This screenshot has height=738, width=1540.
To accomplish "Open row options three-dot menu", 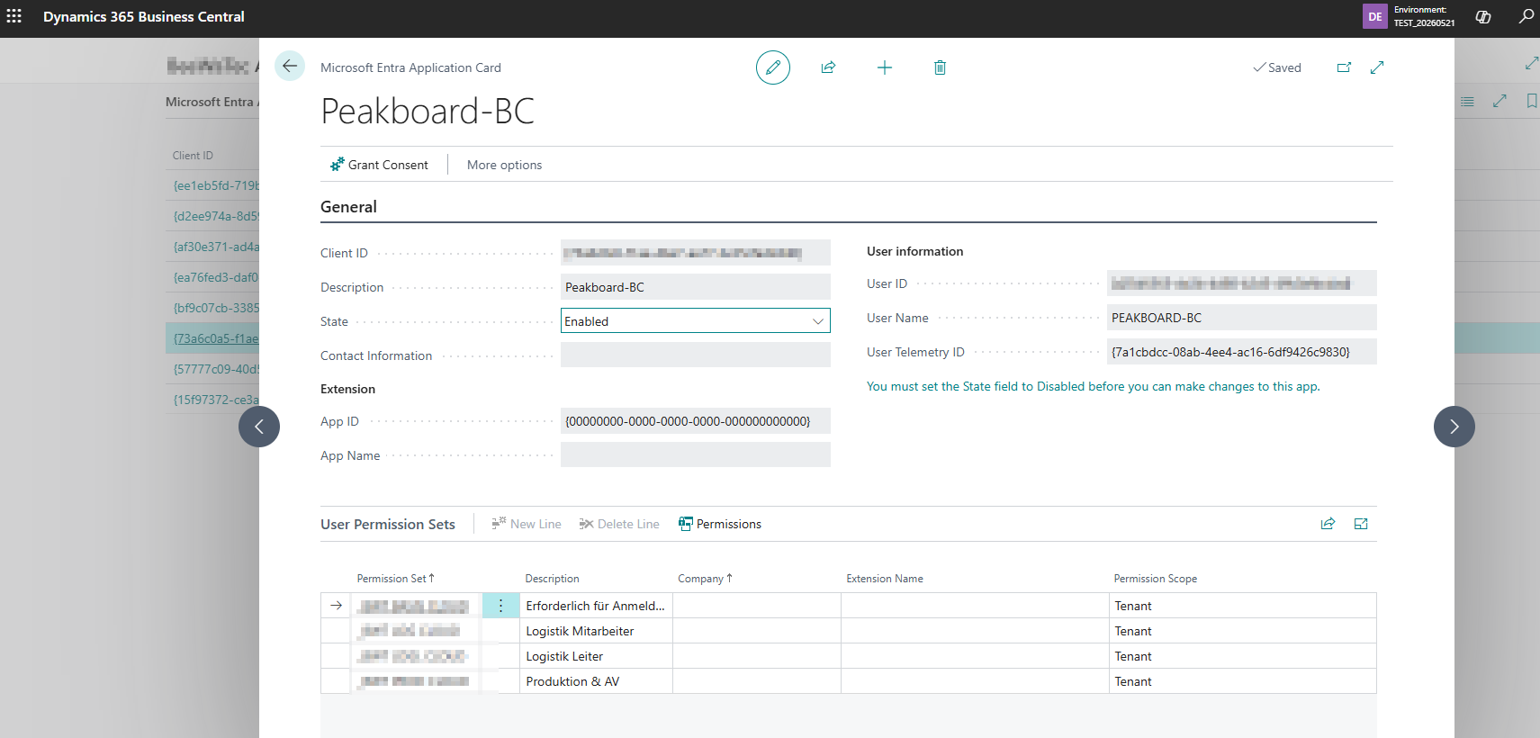I will [501, 606].
